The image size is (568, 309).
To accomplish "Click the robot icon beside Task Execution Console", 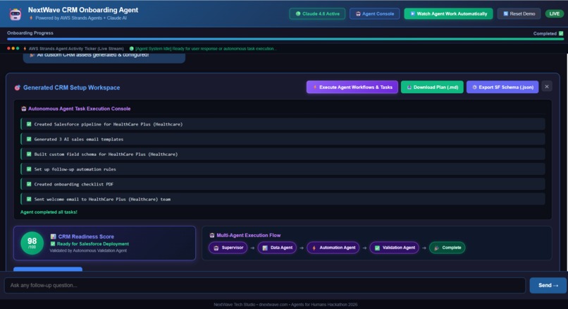I will coord(23,109).
